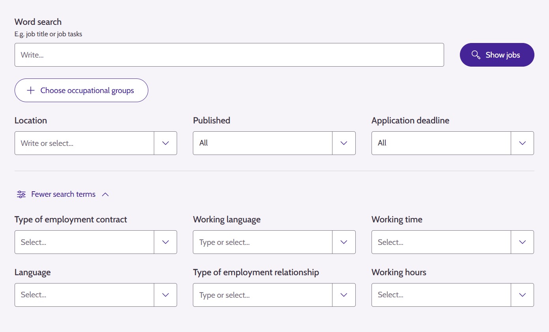This screenshot has width=549, height=332.
Task: Click the Show jobs search button
Action: coord(497,55)
